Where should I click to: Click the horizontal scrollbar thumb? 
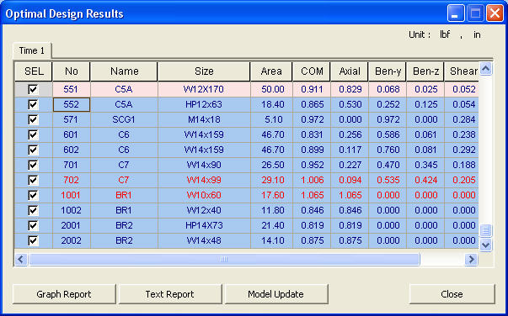[224, 259]
